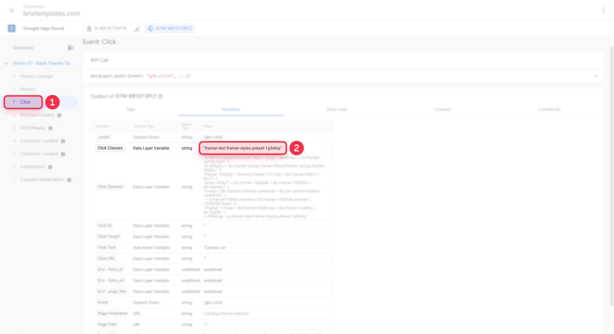614x334 pixels.
Task: Select the Initialization event numbered 2
Action: 32,167
